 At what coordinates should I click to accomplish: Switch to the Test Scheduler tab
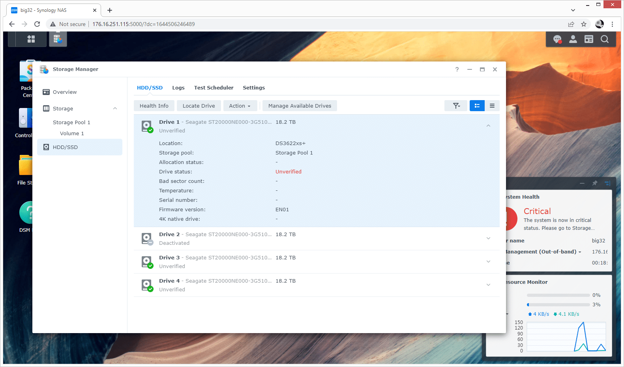214,88
